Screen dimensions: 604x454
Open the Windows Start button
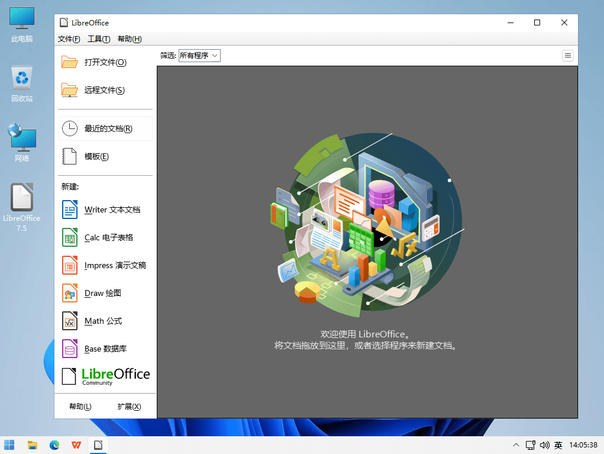(9, 445)
